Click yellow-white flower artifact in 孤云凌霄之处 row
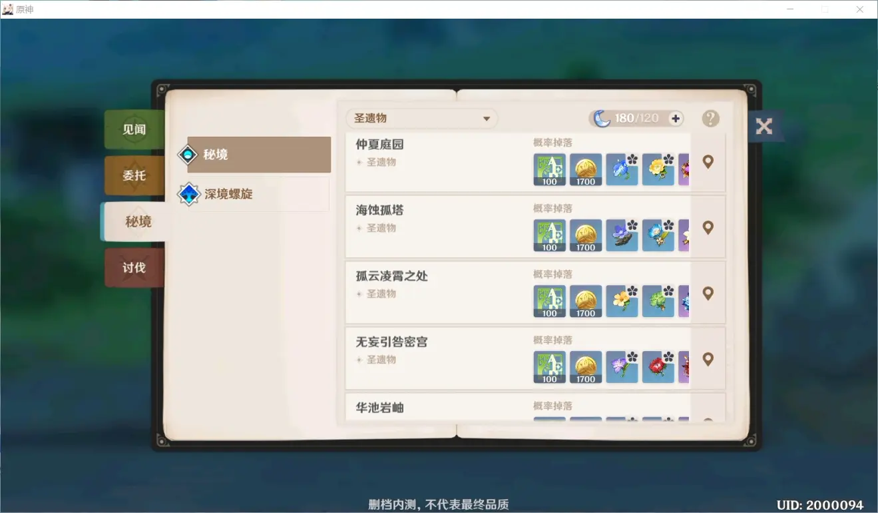The height and width of the screenshot is (513, 878). click(622, 302)
